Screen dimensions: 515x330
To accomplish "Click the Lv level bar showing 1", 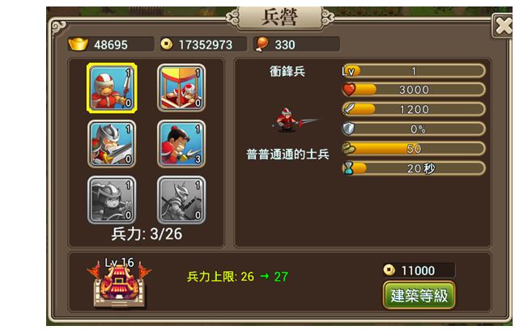I will point(414,71).
